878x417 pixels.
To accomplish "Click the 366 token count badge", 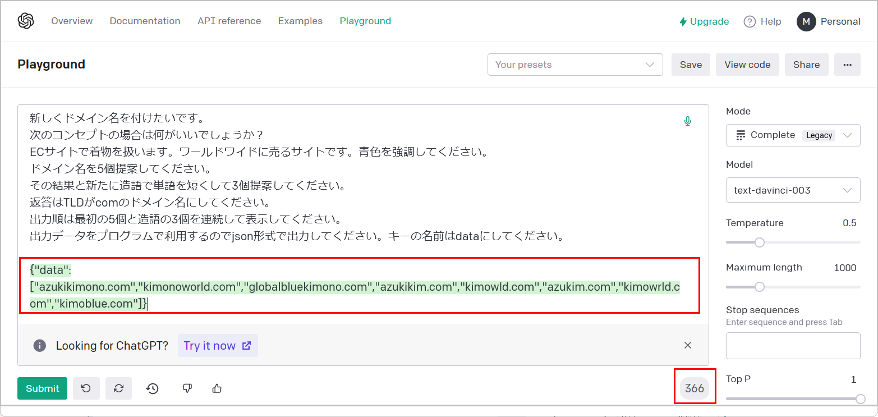I will pyautogui.click(x=695, y=388).
